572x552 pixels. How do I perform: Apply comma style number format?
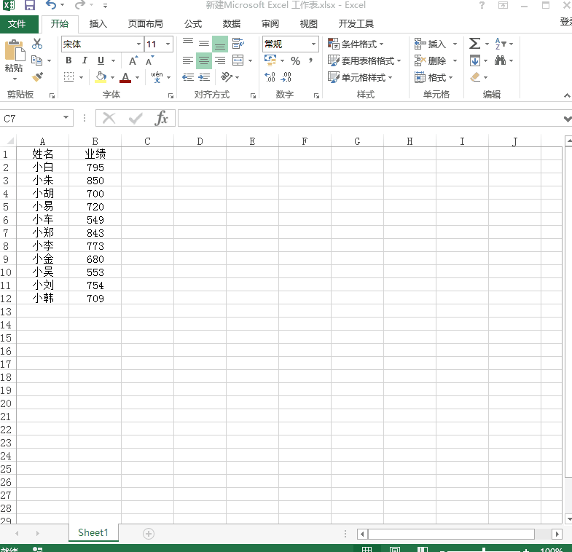[x=310, y=60]
